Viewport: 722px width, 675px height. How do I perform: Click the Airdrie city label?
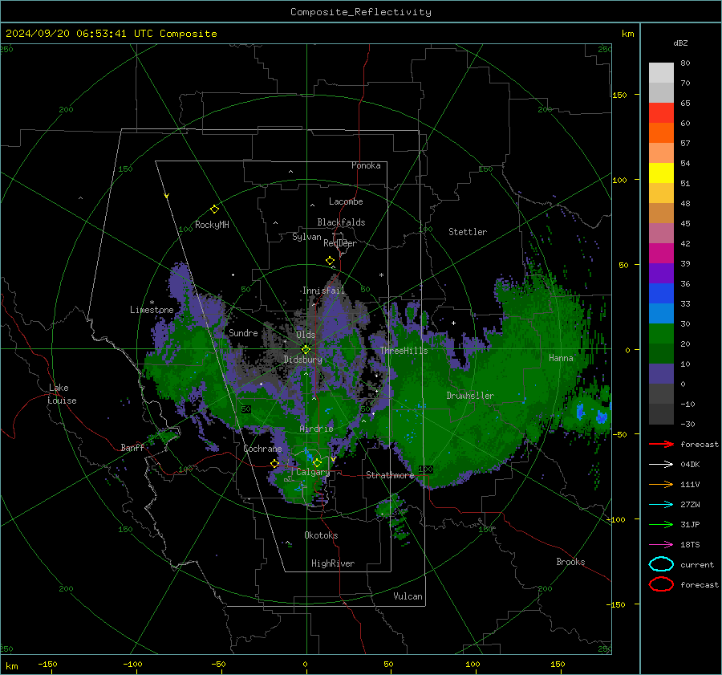point(316,429)
